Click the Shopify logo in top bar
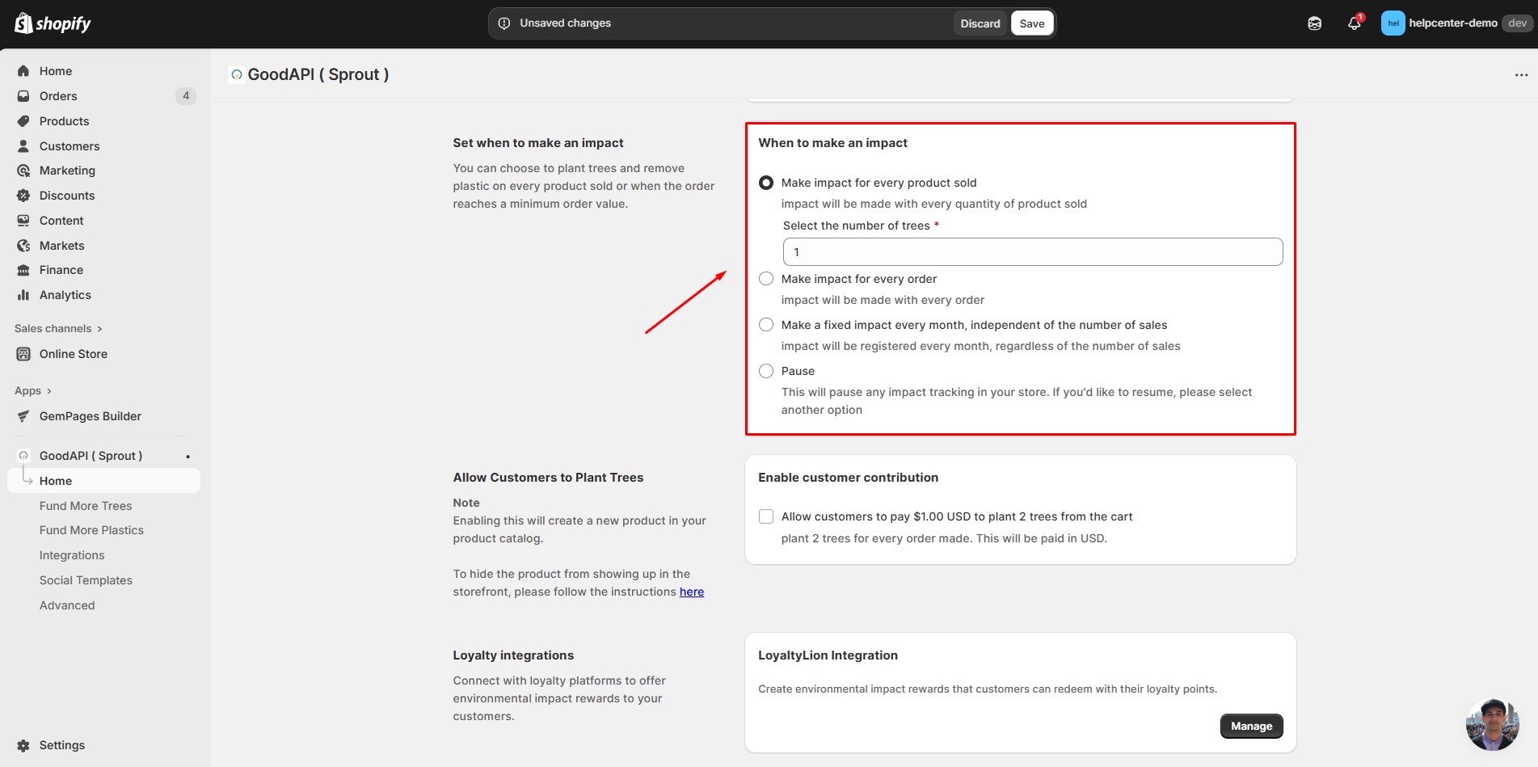The width and height of the screenshot is (1538, 767). 53,23
